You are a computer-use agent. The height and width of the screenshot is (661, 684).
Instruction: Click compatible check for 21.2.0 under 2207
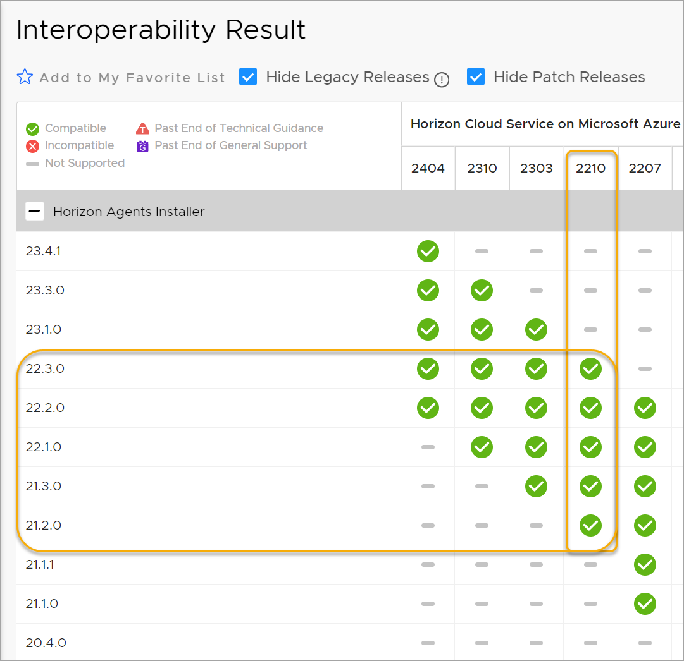tap(645, 526)
